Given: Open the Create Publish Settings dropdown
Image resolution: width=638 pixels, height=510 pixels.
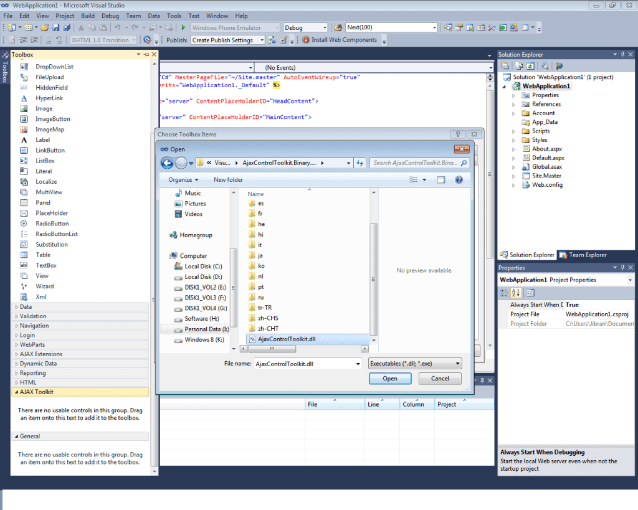Looking at the screenshot, I should click(x=262, y=40).
